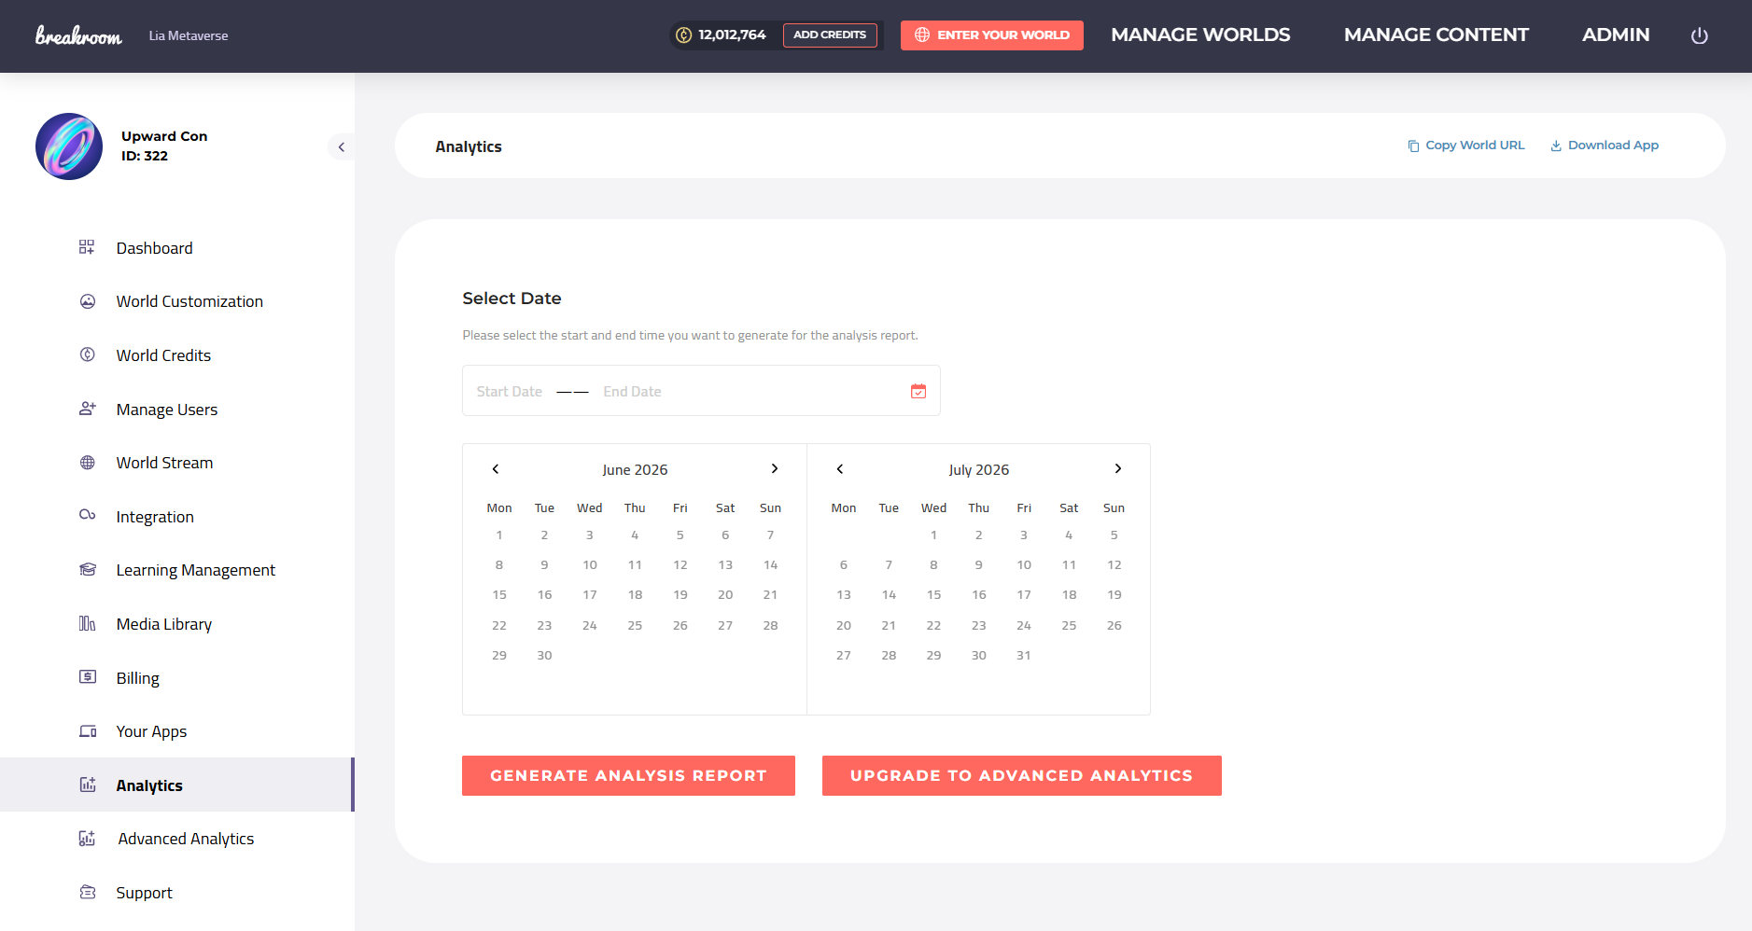Click the power logout icon
This screenshot has height=931, width=1752.
coord(1700,35)
